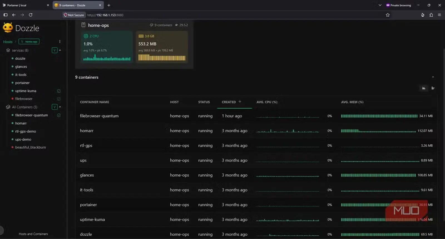The height and width of the screenshot is (239, 445).
Task: Sort by Container Name column
Action: coord(95,102)
